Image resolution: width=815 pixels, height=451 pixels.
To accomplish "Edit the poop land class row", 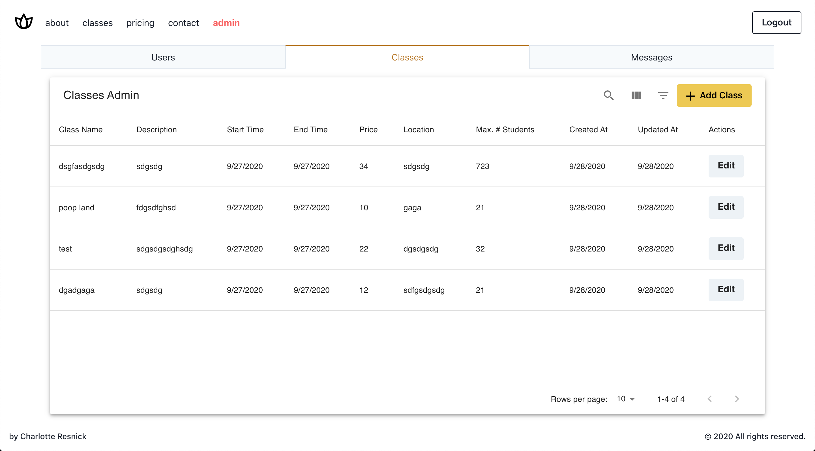I will click(x=726, y=207).
